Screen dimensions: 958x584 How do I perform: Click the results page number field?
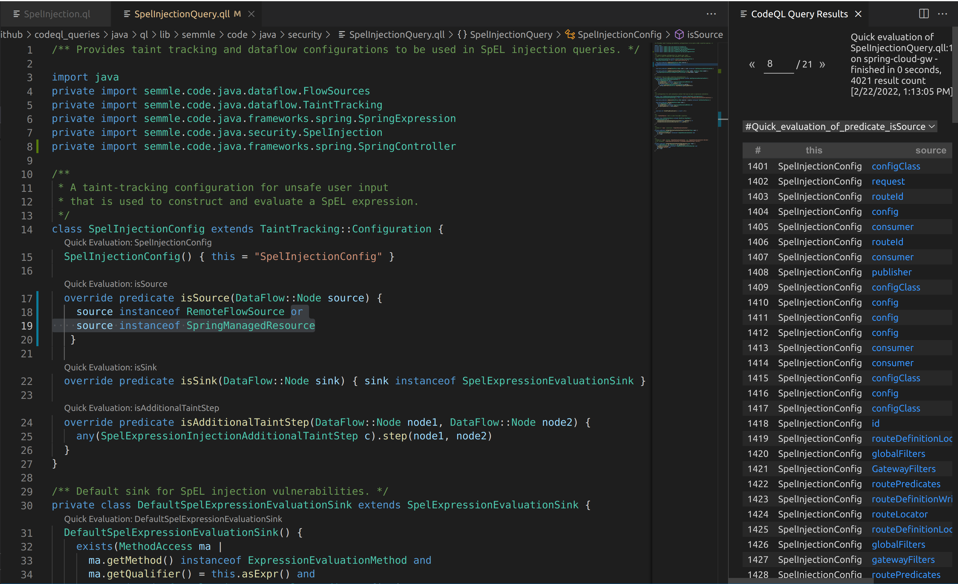click(778, 64)
